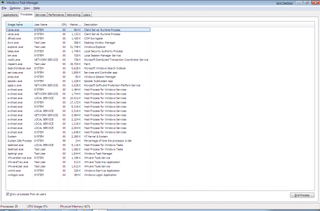Select the VMwareTray.exe process row
The width and height of the screenshot is (320, 211).
click(x=78, y=162)
